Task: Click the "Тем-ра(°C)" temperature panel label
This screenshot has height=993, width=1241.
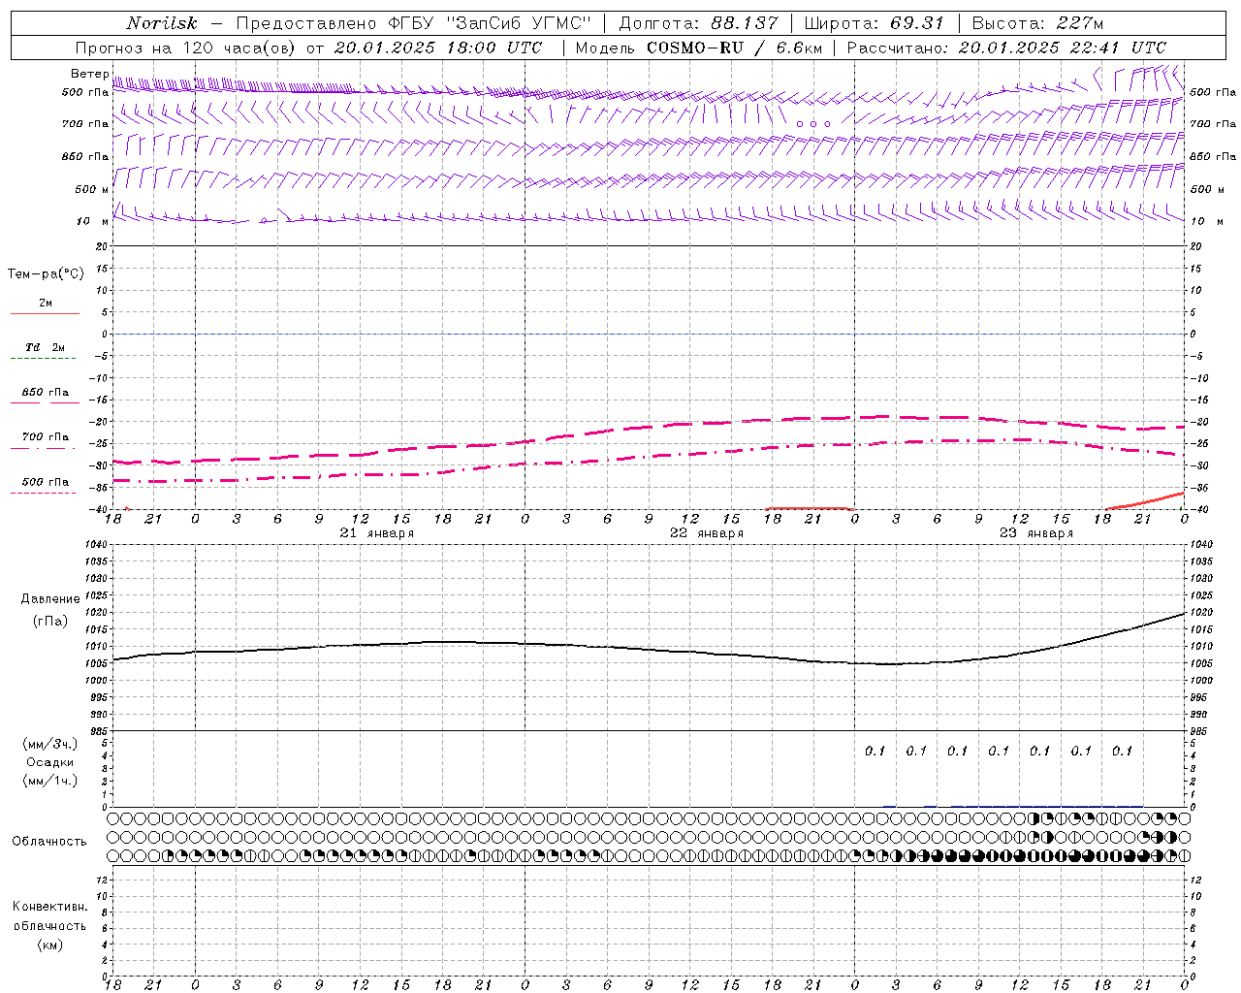Action: click(46, 274)
